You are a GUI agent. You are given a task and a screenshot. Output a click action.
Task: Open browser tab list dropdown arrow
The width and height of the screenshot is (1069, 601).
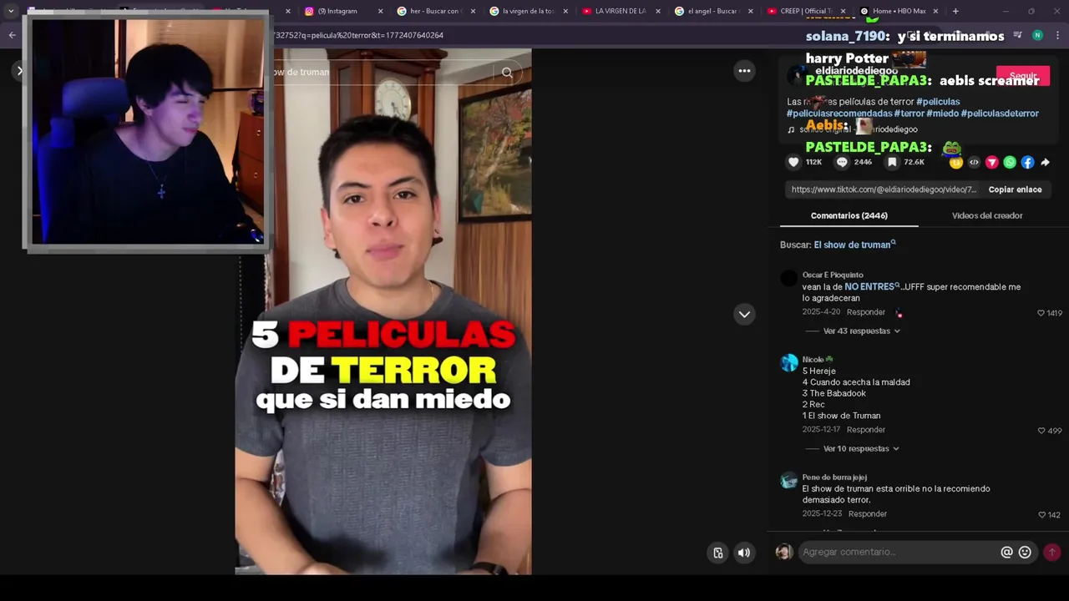click(11, 11)
